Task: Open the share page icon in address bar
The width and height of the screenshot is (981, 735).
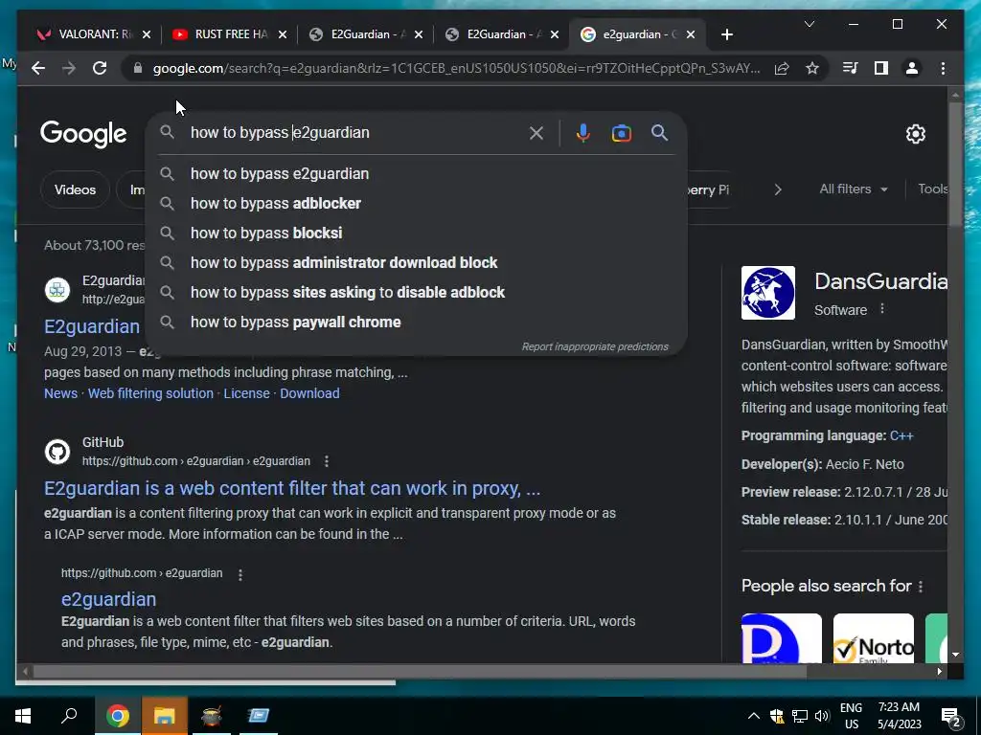Action: (782, 68)
